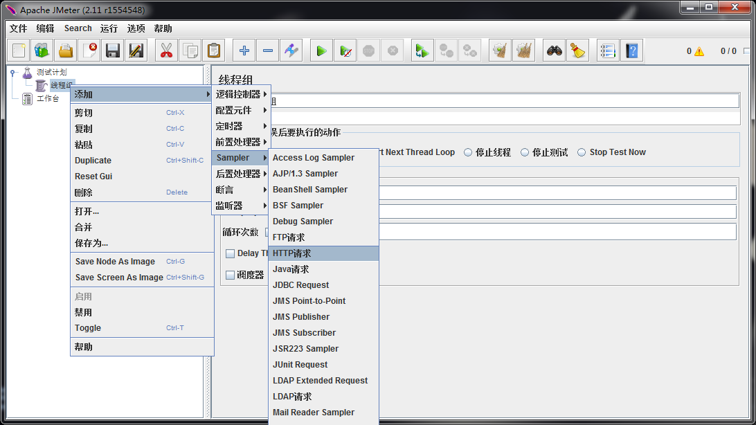
Task: Click the New test plan toolbar icon
Action: pos(19,51)
